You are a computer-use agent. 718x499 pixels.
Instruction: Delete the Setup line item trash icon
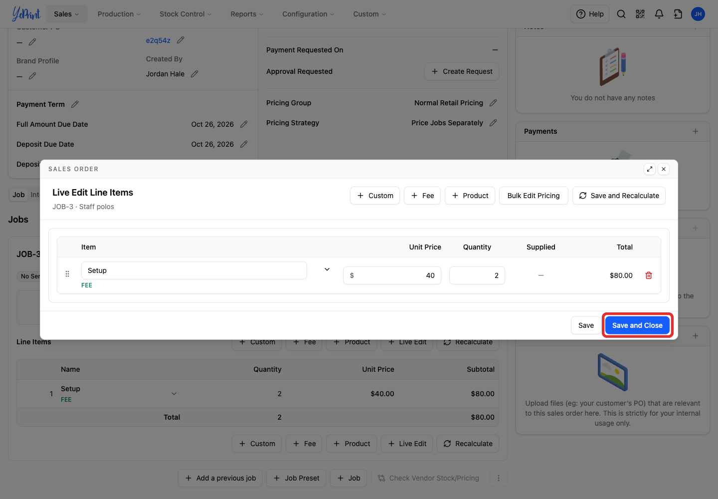tap(649, 275)
